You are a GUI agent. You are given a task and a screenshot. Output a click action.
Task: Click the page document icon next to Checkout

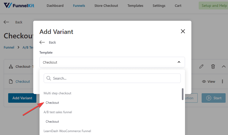click(11, 81)
